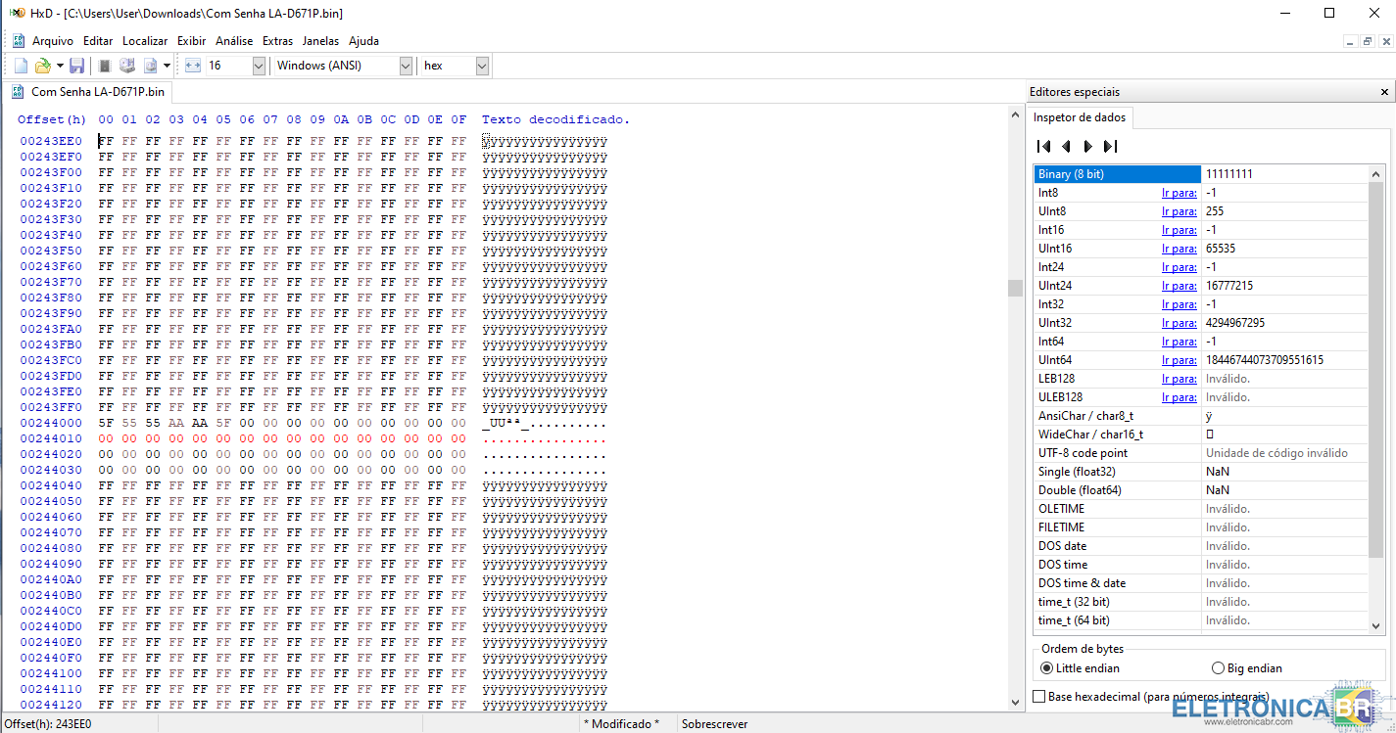The height and width of the screenshot is (733, 1396).
Task: Select Little endian byte order
Action: coord(1047,668)
